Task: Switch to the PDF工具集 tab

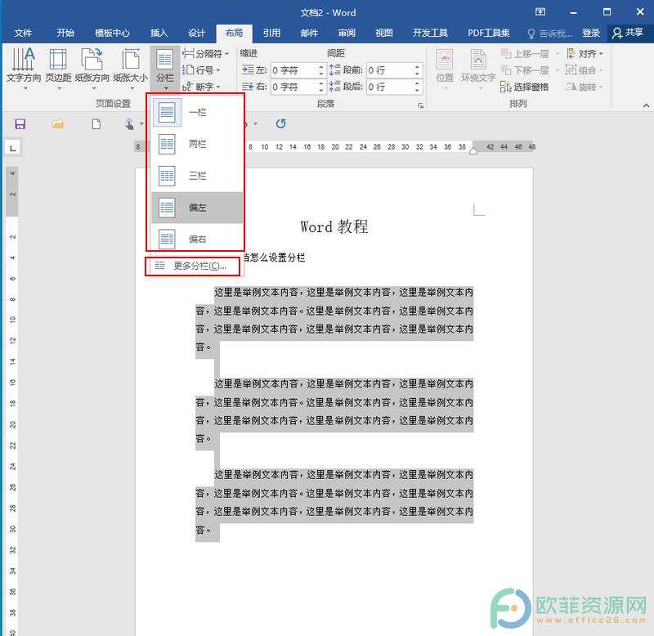Action: [488, 33]
